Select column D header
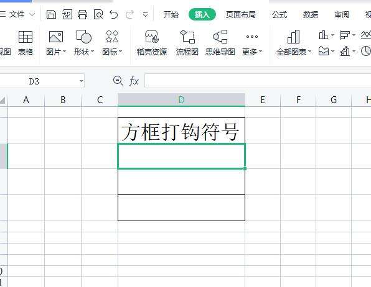Viewport: 371px width, 287px height. (x=182, y=100)
